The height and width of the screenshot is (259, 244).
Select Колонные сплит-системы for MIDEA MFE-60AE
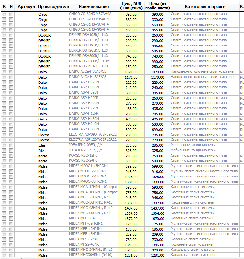(x=205, y=219)
